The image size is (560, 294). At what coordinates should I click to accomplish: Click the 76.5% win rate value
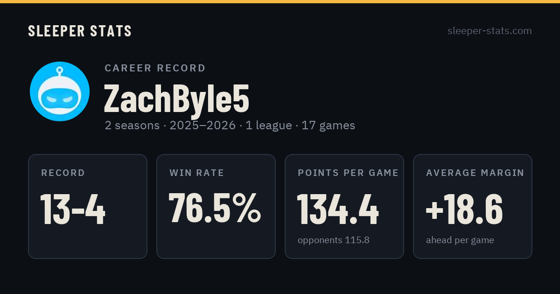pyautogui.click(x=215, y=208)
